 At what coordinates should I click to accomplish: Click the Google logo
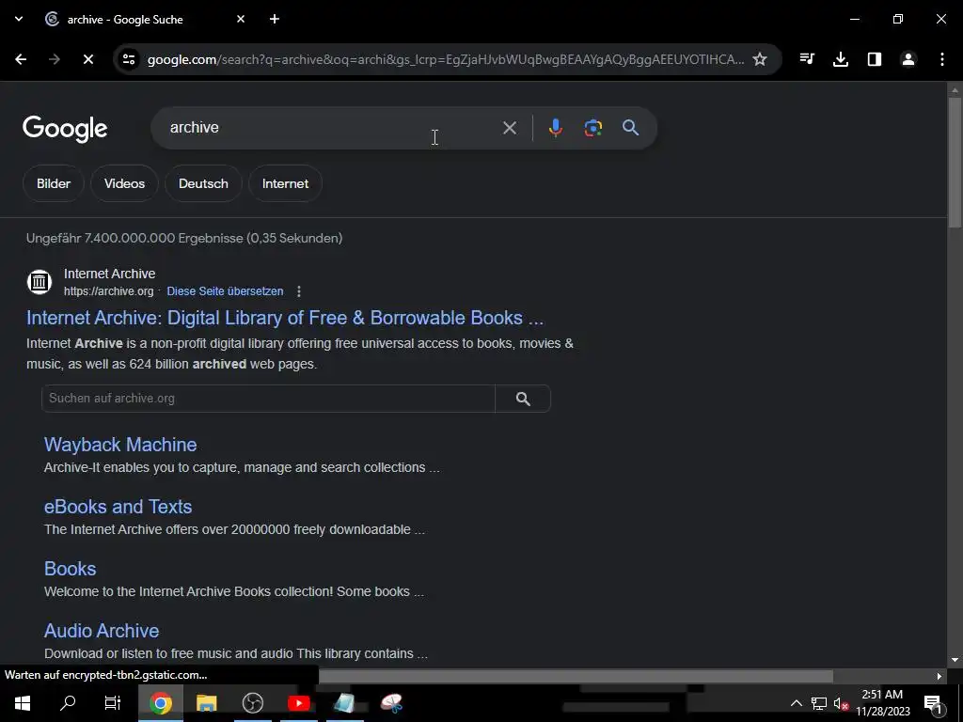pyautogui.click(x=65, y=128)
